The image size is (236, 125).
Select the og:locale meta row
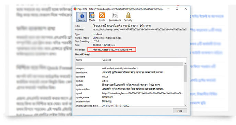(x=129, y=77)
